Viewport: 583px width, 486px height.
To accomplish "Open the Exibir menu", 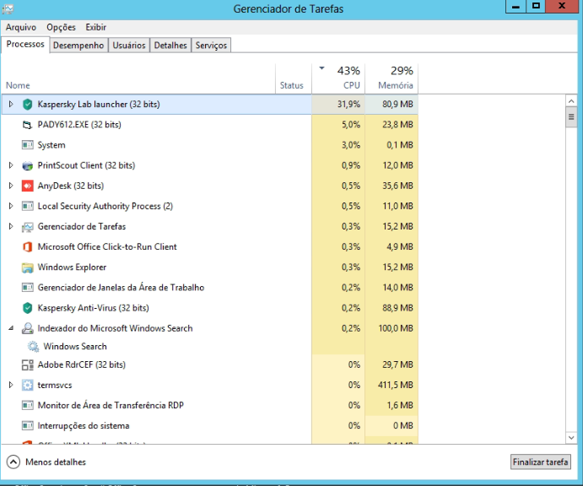I will (96, 27).
